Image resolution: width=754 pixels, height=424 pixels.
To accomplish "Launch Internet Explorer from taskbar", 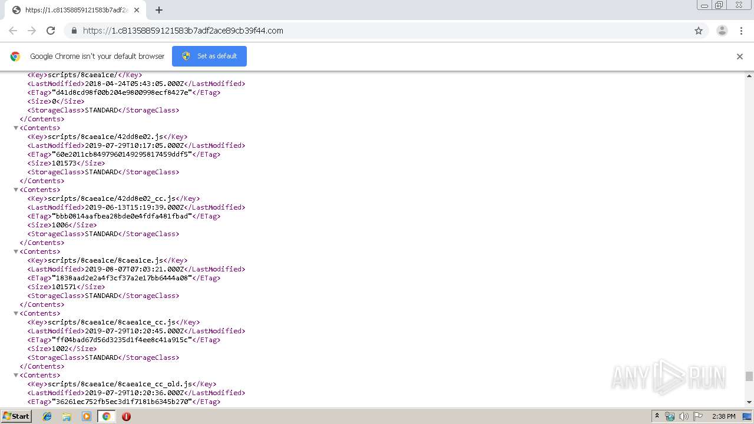I will (x=47, y=416).
